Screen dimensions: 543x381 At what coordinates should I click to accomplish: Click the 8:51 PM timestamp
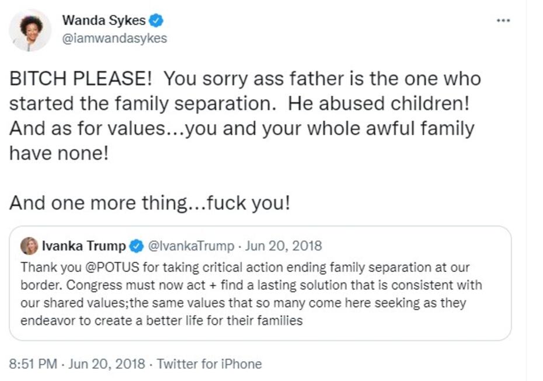click(x=33, y=364)
